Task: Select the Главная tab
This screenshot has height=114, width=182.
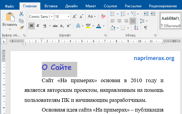Action: point(30,6)
